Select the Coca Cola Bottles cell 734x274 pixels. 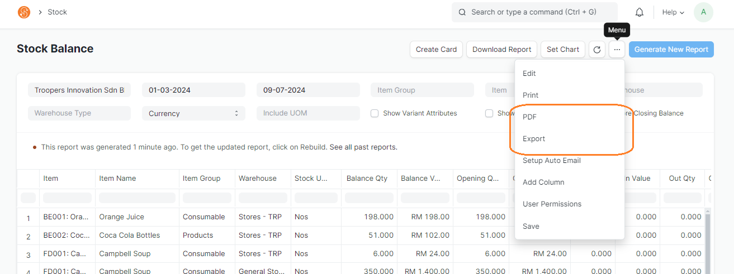(x=137, y=235)
